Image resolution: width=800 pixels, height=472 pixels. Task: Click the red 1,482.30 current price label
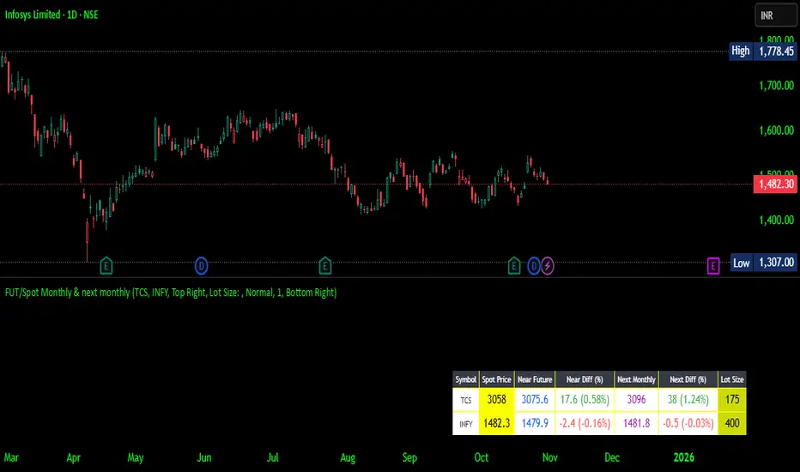[x=775, y=185]
